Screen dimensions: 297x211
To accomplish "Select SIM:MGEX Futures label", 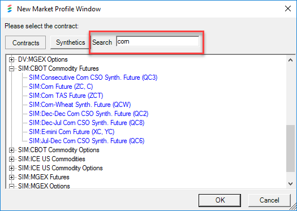I will (x=44, y=177).
